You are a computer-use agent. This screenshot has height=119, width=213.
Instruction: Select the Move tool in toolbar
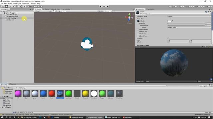coord(6,6)
